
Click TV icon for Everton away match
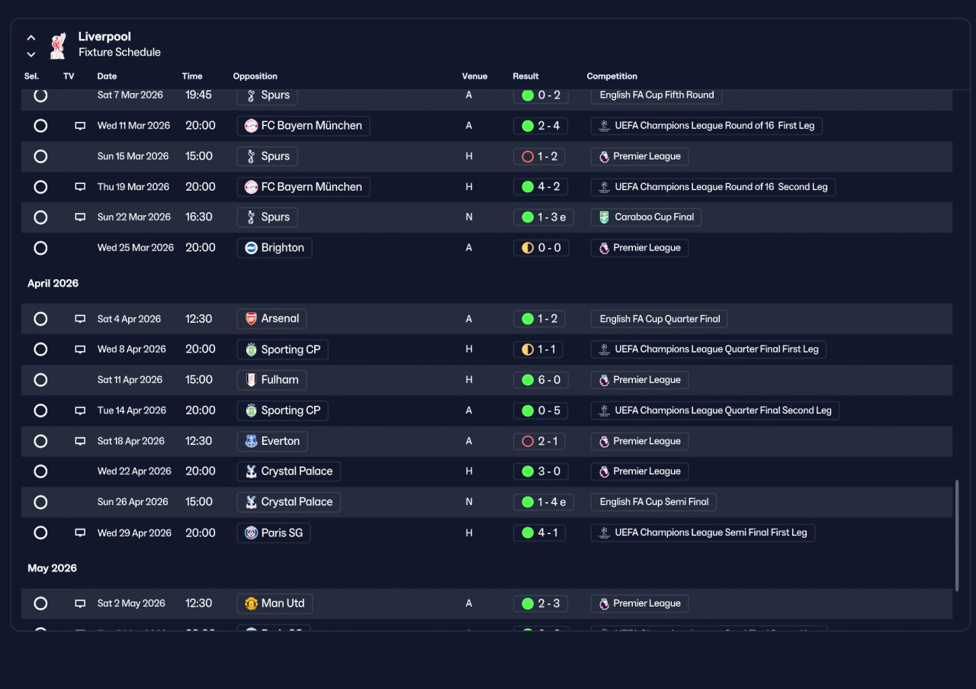point(80,441)
